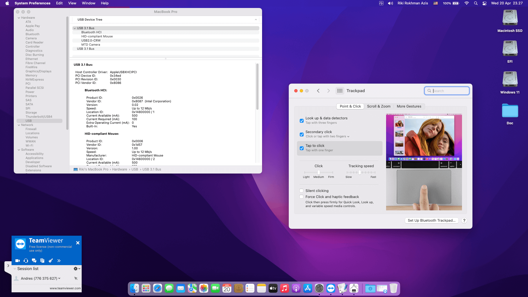The height and width of the screenshot is (297, 528).
Task: Open Calendar from the Dock
Action: tap(227, 288)
